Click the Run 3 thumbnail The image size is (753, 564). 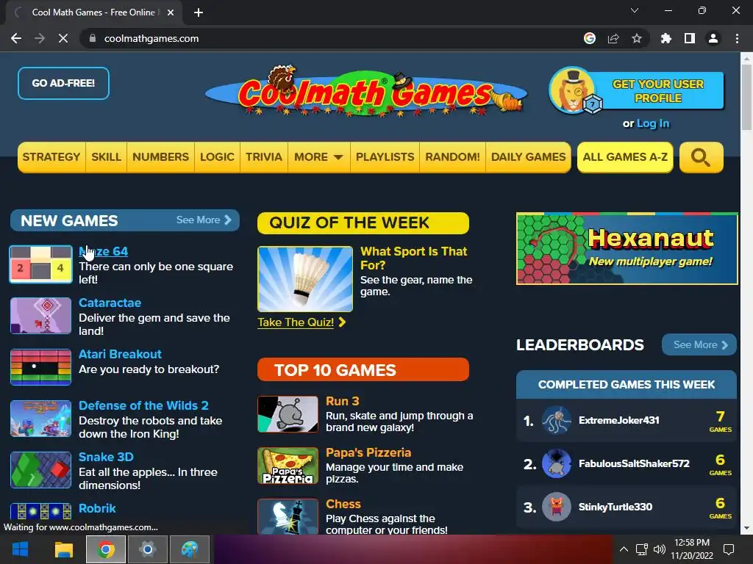(288, 414)
